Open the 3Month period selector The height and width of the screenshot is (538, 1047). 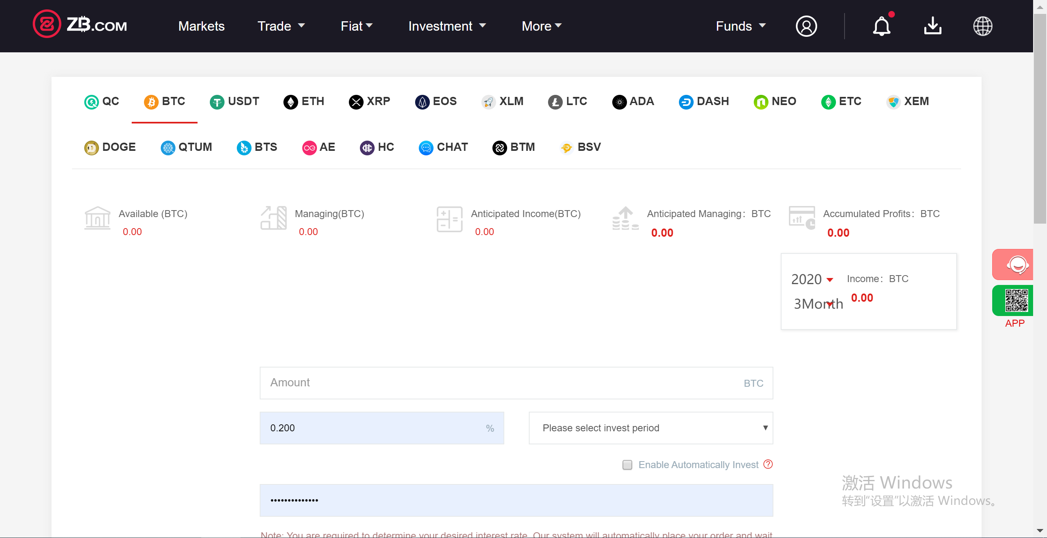pos(818,304)
